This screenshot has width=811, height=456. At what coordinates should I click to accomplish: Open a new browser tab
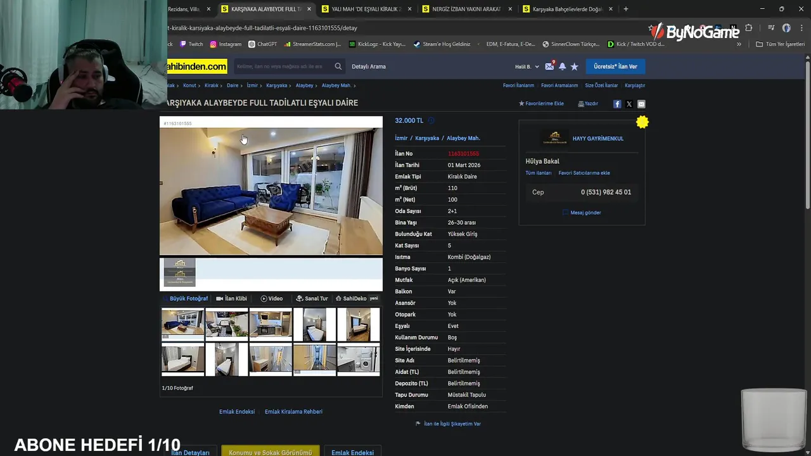tap(625, 9)
